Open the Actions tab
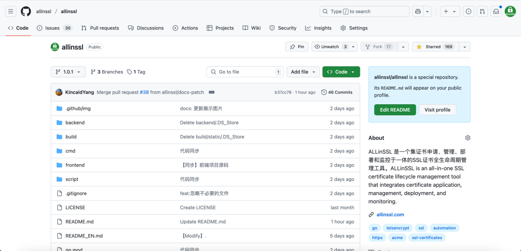 tap(185, 28)
